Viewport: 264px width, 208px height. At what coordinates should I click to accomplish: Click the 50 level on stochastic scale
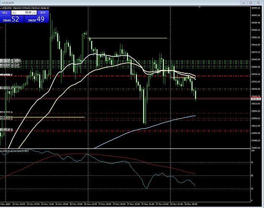[252, 176]
